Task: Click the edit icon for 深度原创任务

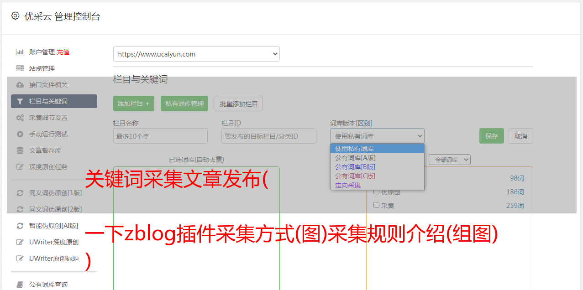Action: coord(20,167)
